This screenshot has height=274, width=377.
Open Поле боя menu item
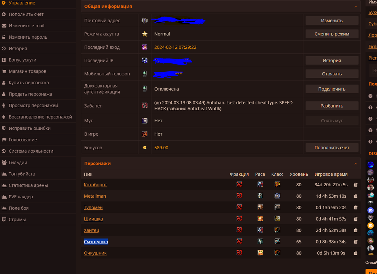[19, 208]
